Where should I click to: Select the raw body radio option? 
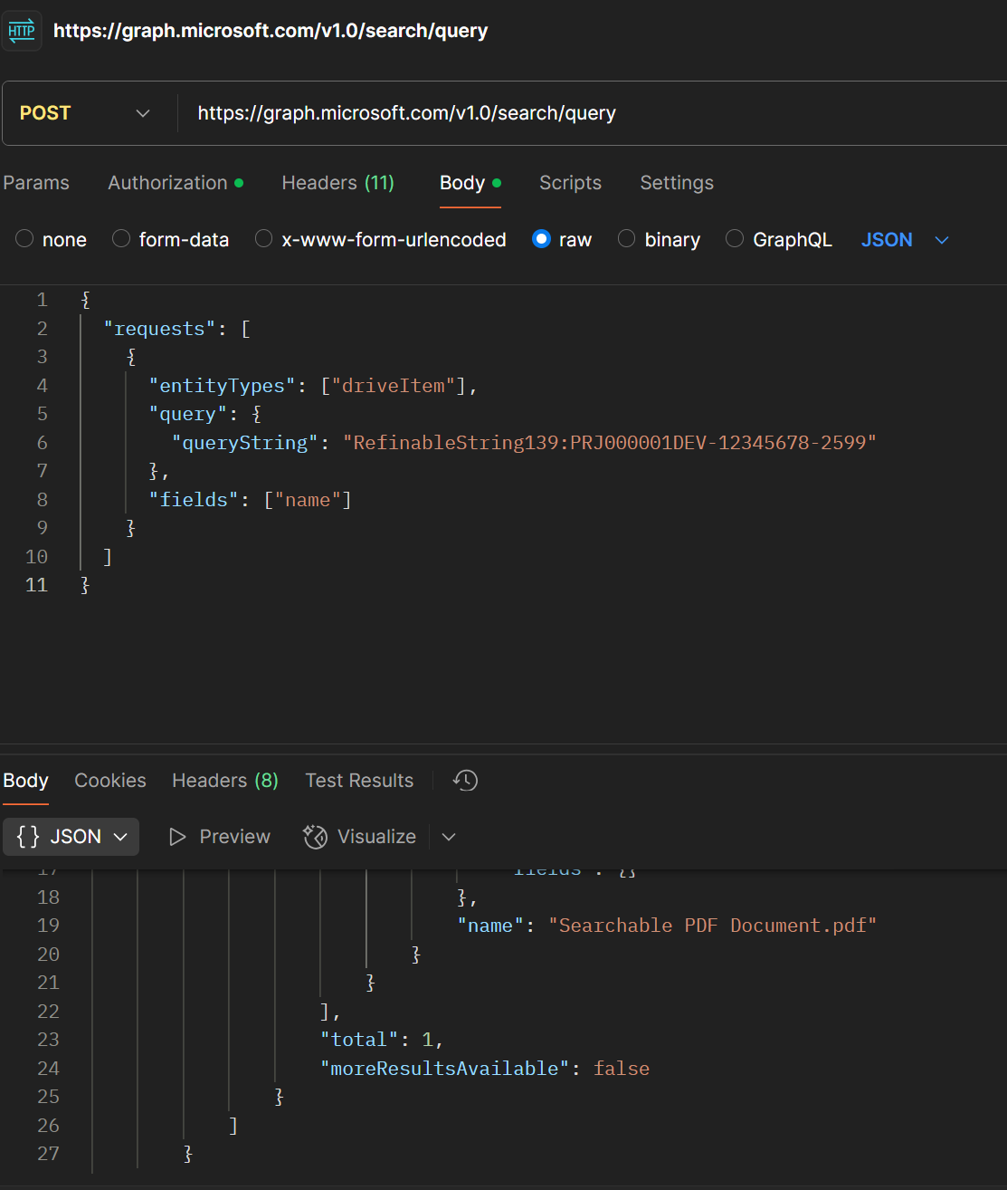(541, 239)
